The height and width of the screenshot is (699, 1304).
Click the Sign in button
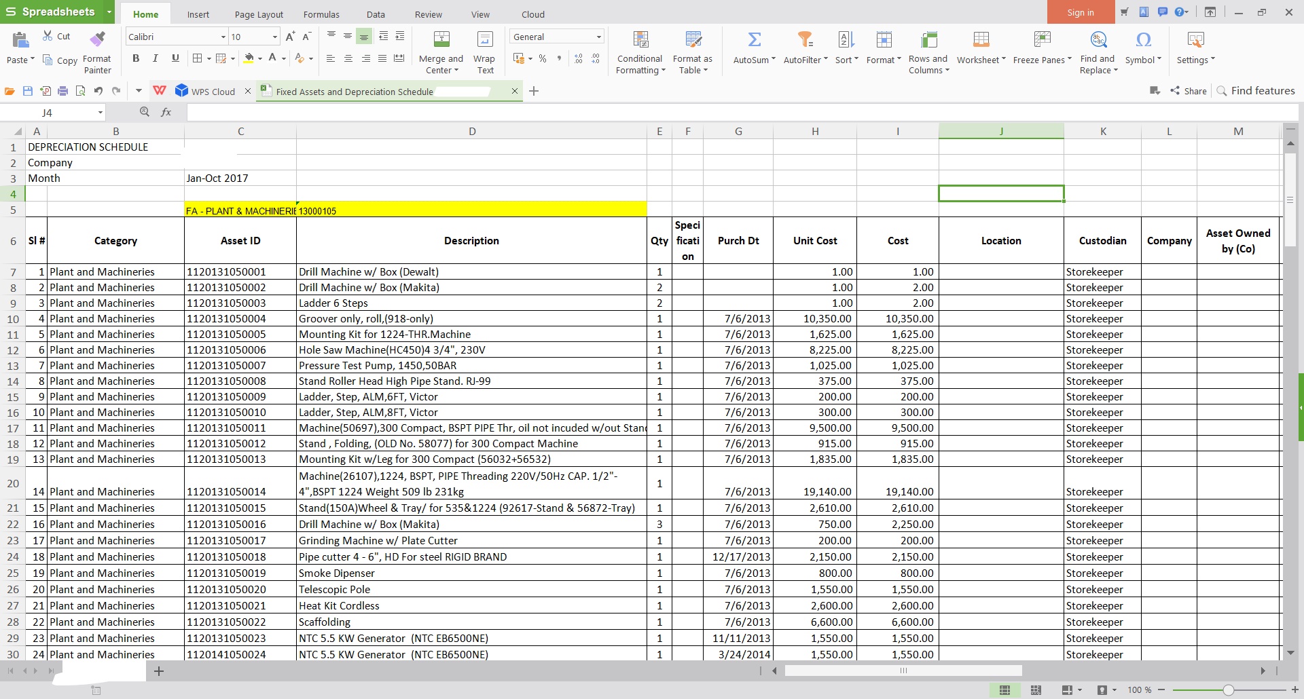click(x=1080, y=12)
